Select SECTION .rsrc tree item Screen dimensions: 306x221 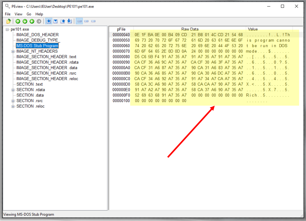(x=29, y=101)
